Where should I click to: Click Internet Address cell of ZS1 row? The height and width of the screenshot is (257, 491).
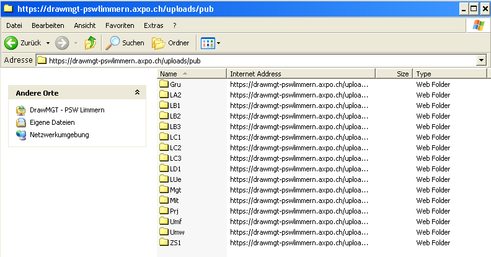coord(299,243)
